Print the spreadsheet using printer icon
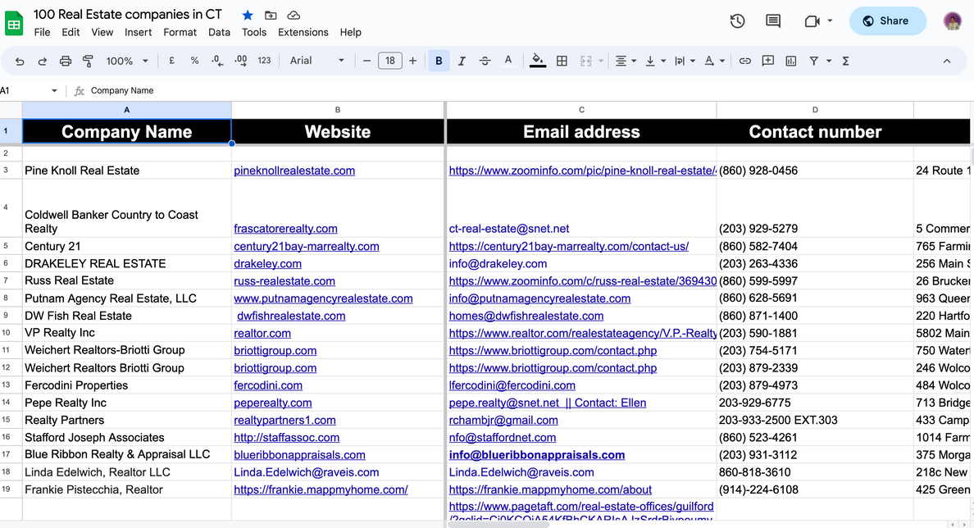Screen dimensions: 974x528 pyautogui.click(x=66, y=61)
